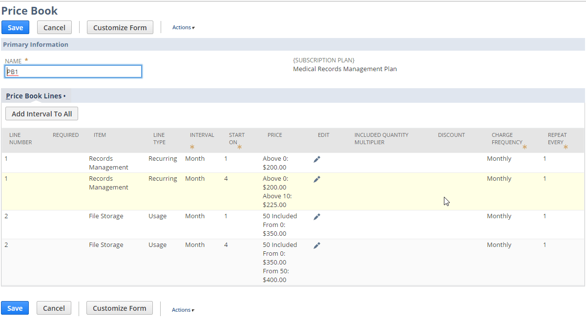The width and height of the screenshot is (586, 321).
Task: Click File Storage item with start on 1
Action: (x=106, y=216)
